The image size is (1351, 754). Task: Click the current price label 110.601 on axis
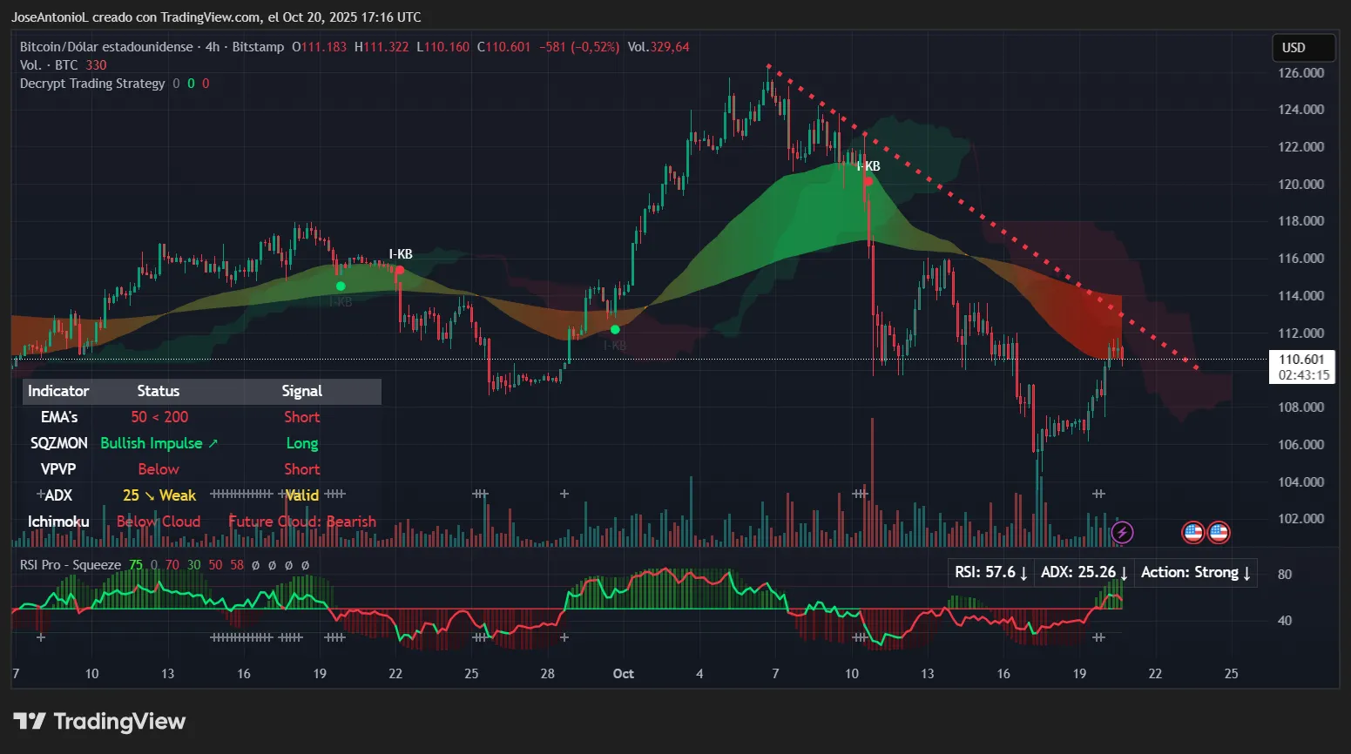click(1301, 359)
